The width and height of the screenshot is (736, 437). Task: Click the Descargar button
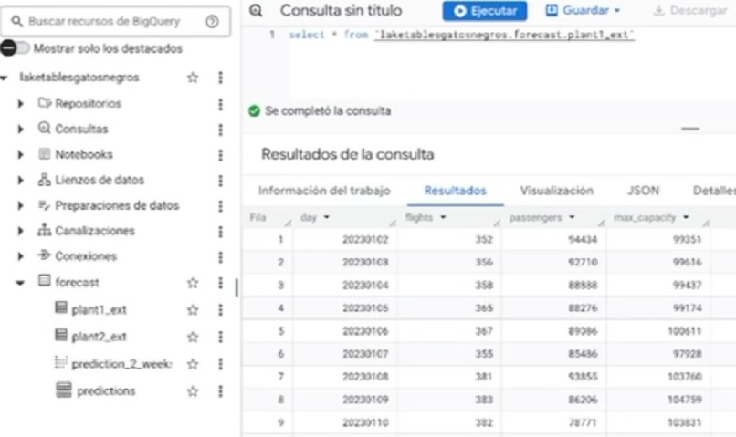690,10
